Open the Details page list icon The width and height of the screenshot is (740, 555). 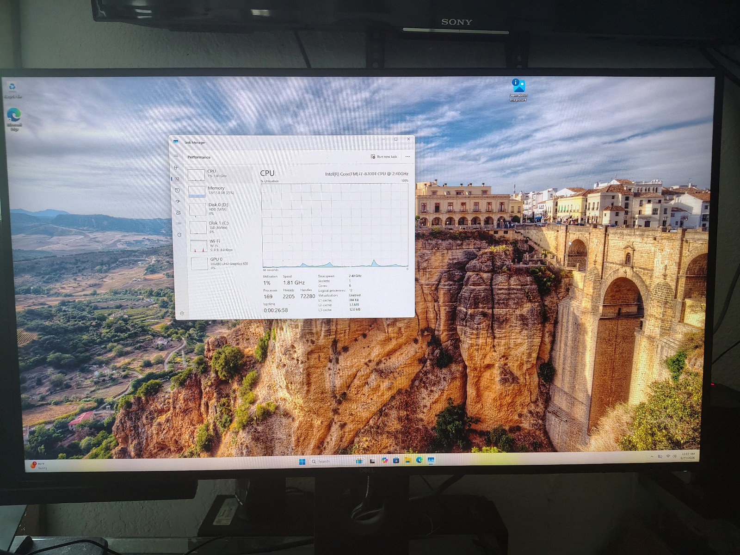pyautogui.click(x=179, y=224)
